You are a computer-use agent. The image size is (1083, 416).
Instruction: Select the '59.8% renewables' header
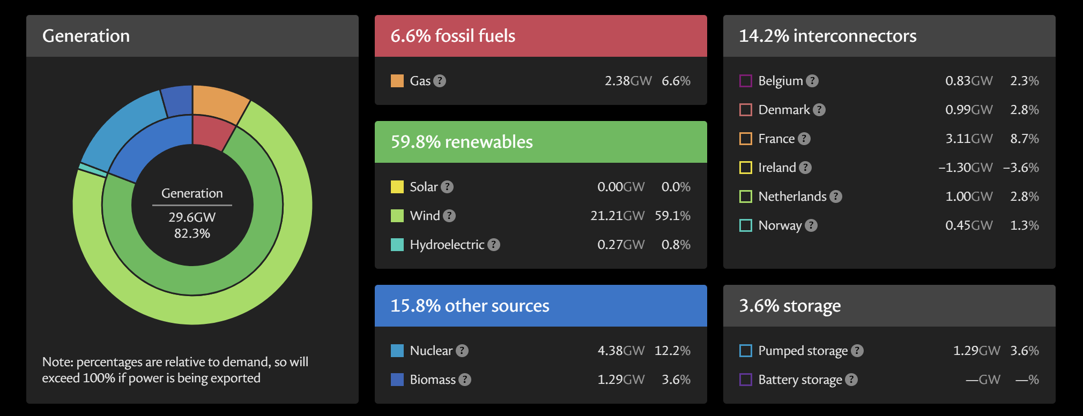point(541,142)
